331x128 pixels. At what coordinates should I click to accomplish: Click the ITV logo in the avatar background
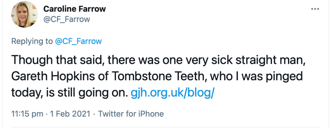tap(34, 15)
